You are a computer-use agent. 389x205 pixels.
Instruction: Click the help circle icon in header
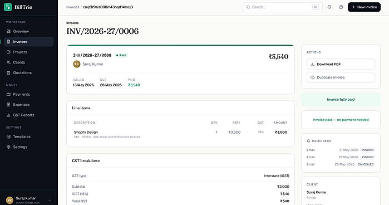click(x=341, y=7)
